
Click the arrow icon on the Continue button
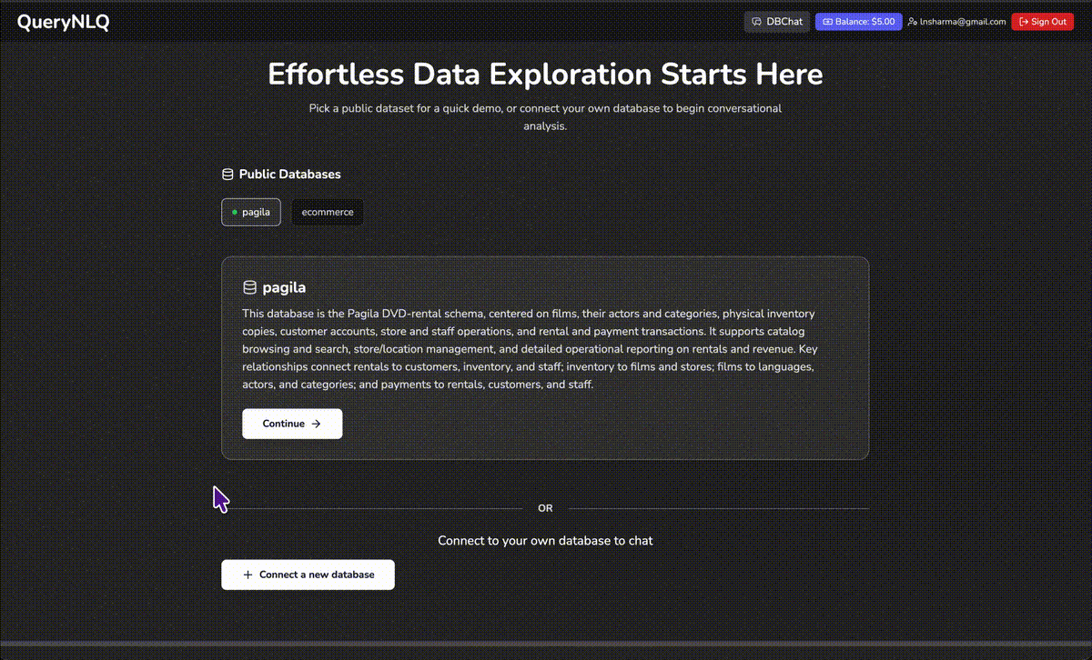[x=316, y=424]
